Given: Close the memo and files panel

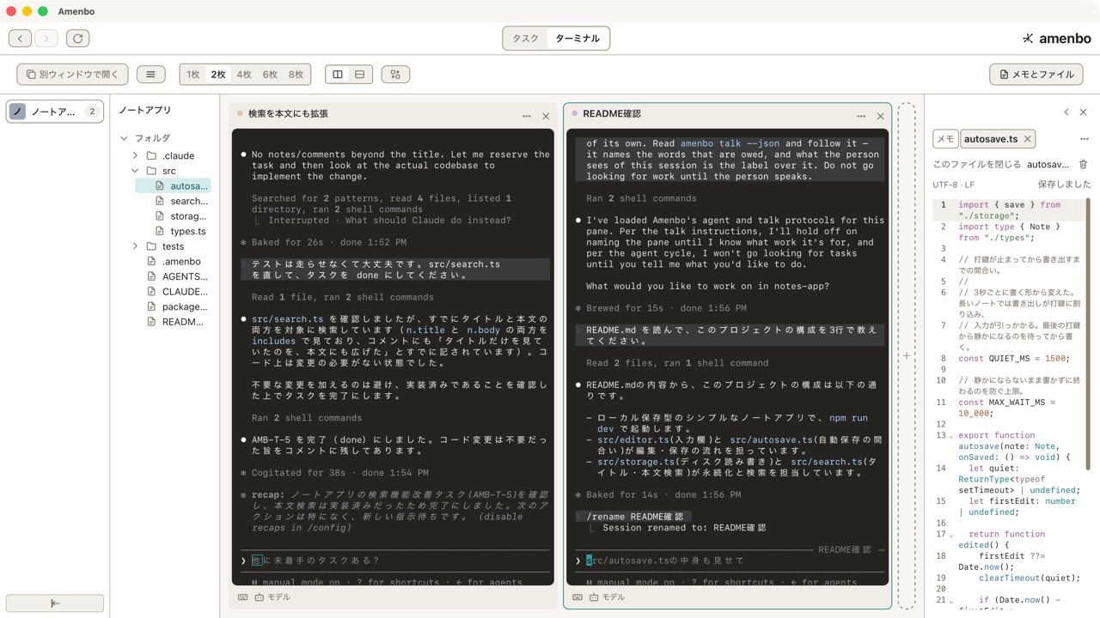Looking at the screenshot, I should 1083,112.
